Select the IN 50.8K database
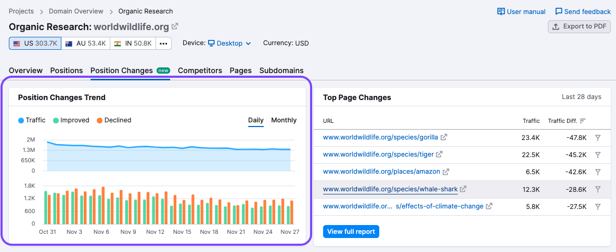 tap(133, 44)
